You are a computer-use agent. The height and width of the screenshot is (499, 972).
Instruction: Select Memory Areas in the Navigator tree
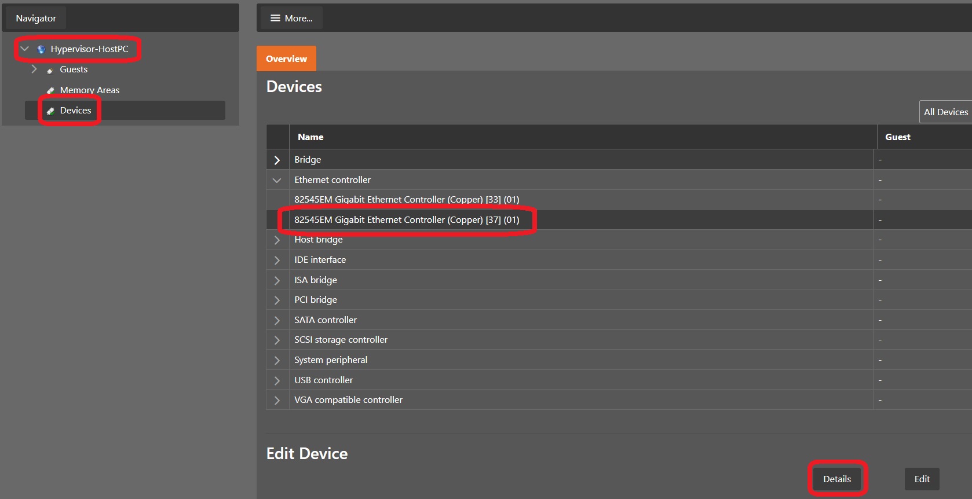tap(89, 90)
